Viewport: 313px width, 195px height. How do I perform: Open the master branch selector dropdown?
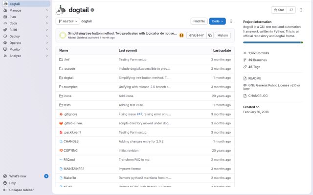click(68, 21)
